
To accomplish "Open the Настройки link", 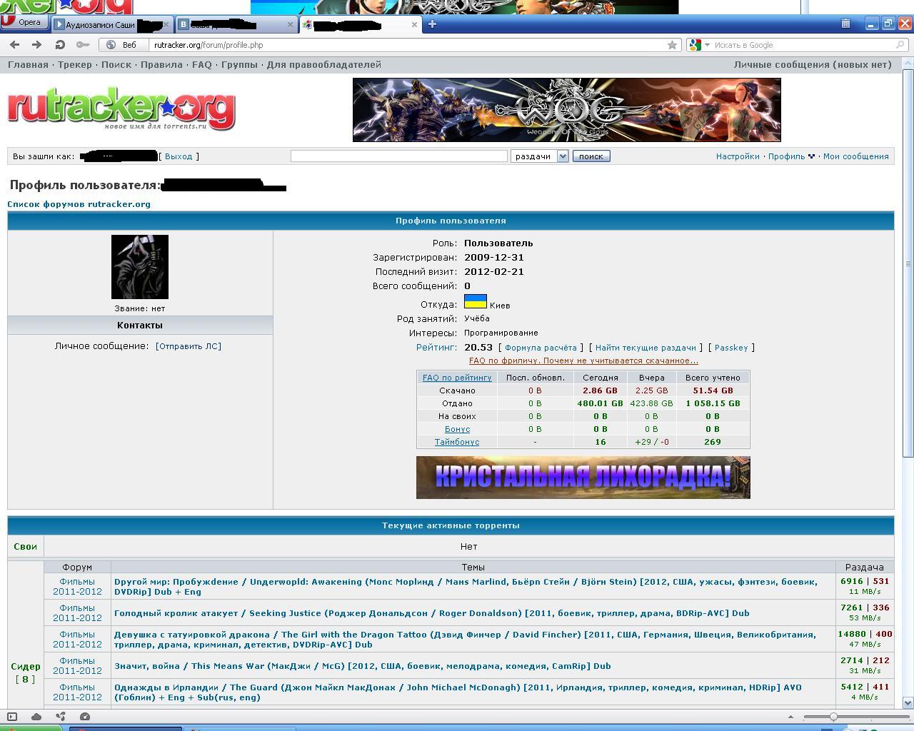I will (738, 156).
